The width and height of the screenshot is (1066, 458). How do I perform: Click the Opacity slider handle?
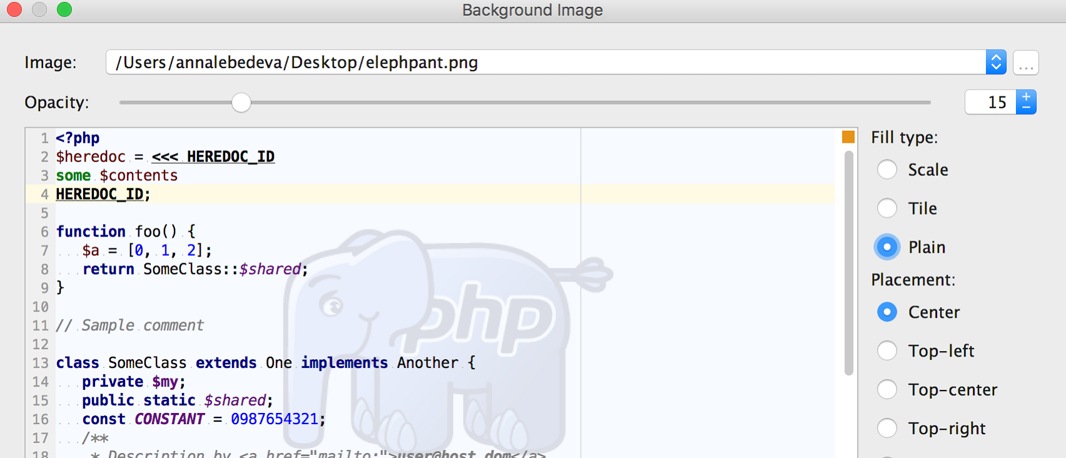pyautogui.click(x=241, y=103)
